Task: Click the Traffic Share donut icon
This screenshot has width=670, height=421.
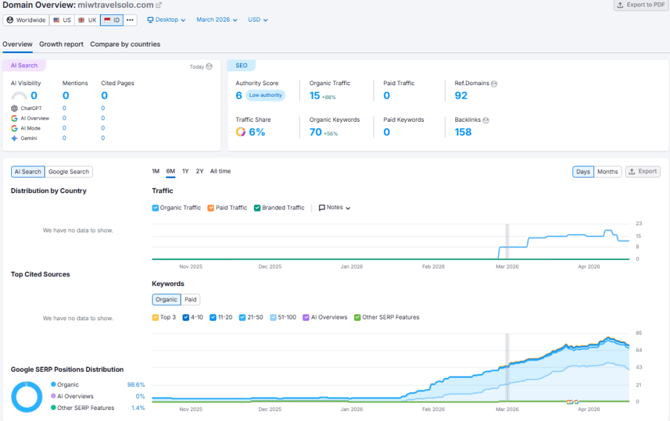Action: pyautogui.click(x=241, y=132)
